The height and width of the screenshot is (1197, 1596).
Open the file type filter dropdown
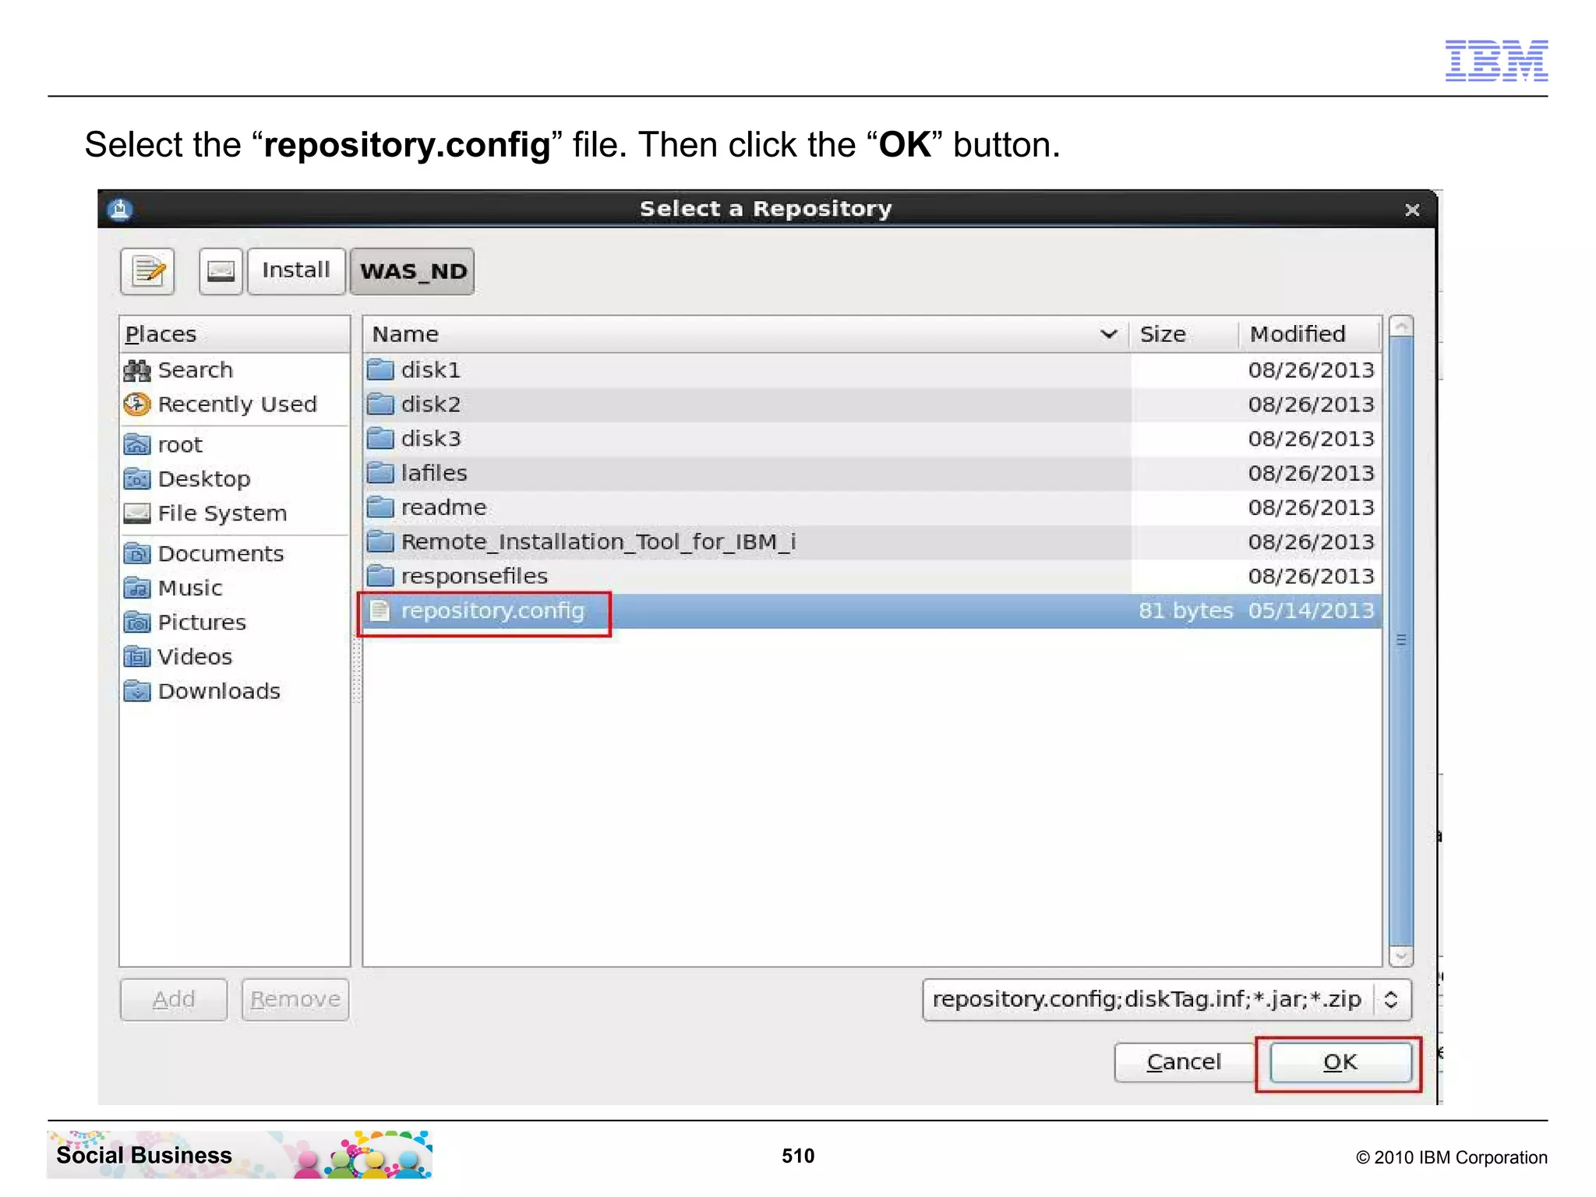(1167, 1000)
